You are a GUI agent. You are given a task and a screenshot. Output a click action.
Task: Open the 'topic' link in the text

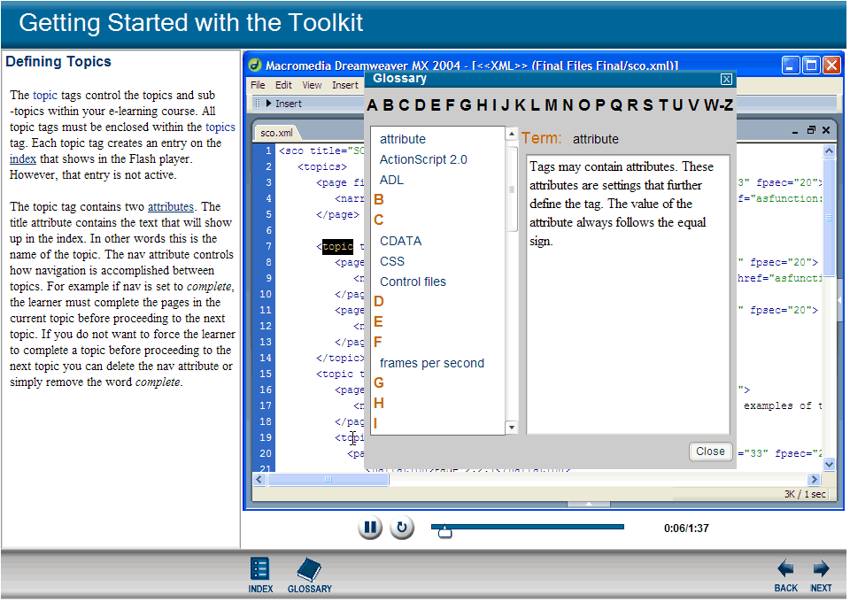(x=45, y=96)
